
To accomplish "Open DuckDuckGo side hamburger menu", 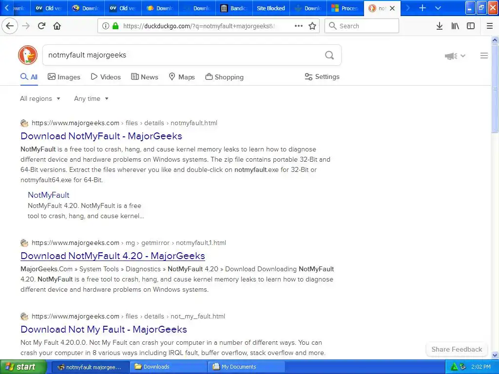I will tap(484, 56).
